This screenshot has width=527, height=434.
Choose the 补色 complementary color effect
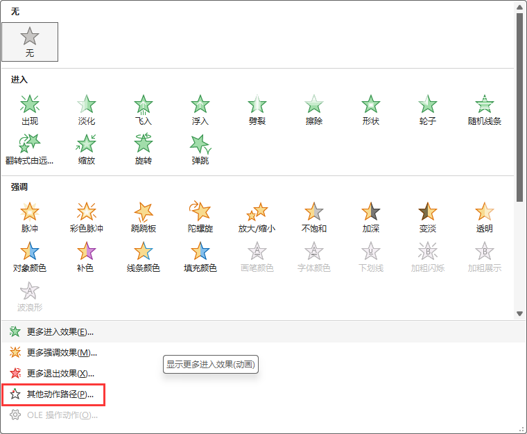click(x=87, y=257)
